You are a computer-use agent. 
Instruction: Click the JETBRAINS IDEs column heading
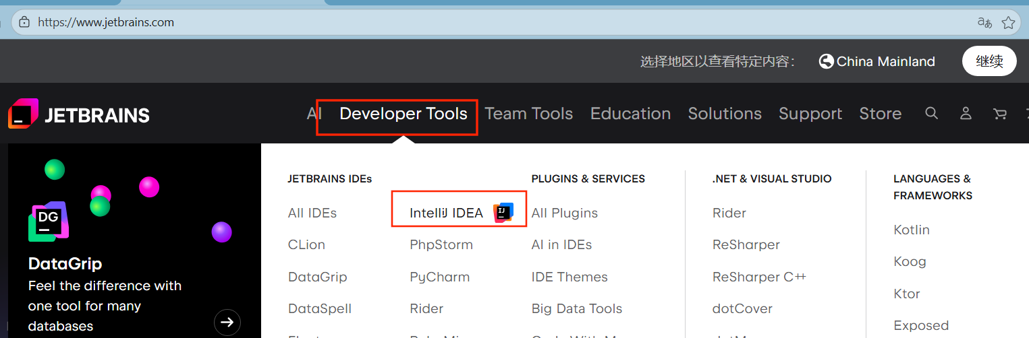point(329,179)
